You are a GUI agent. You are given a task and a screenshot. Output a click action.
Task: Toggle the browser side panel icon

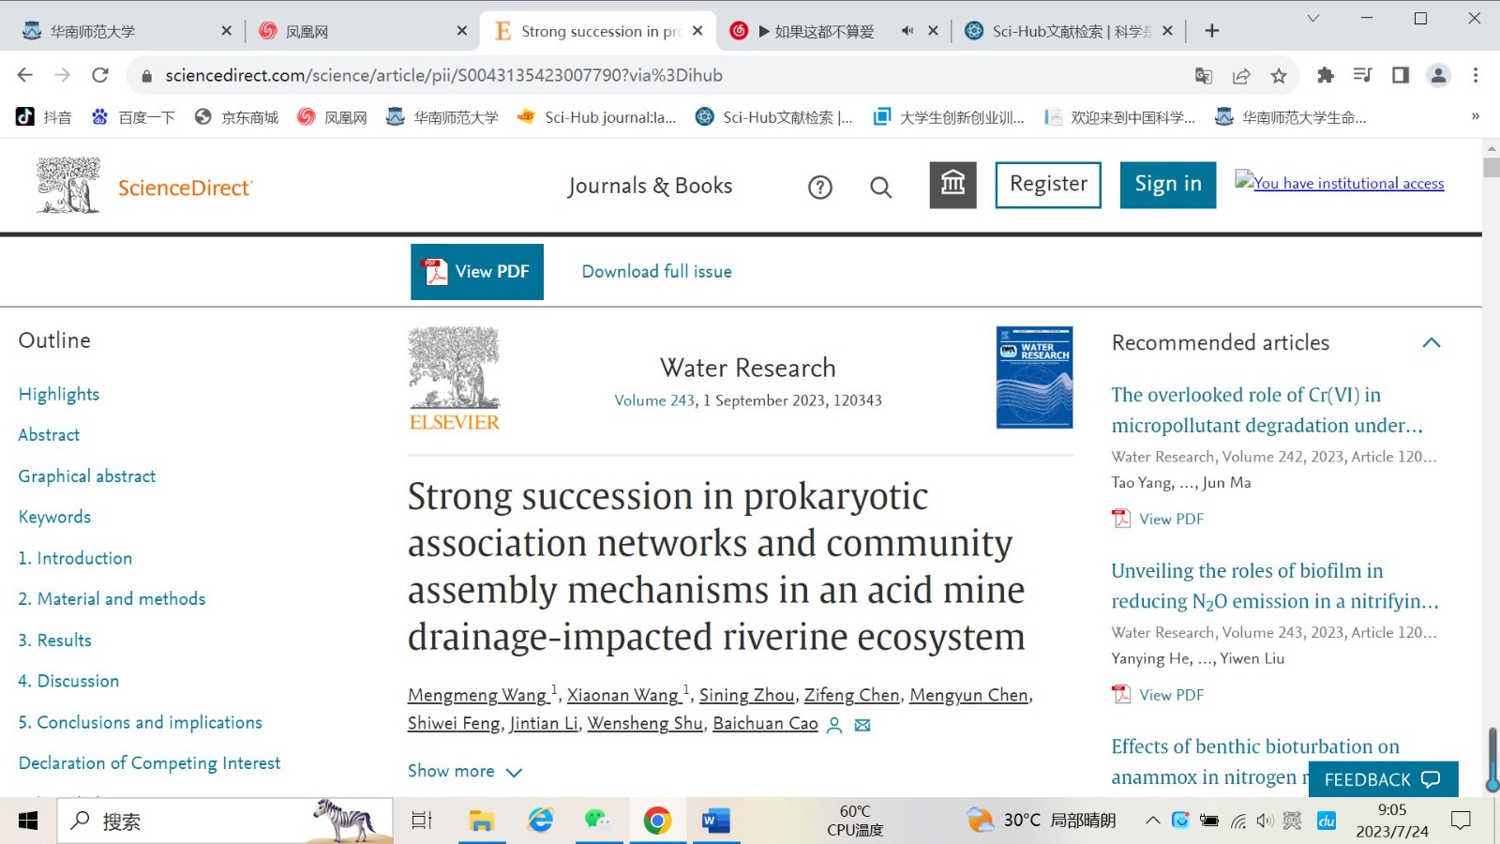tap(1401, 75)
